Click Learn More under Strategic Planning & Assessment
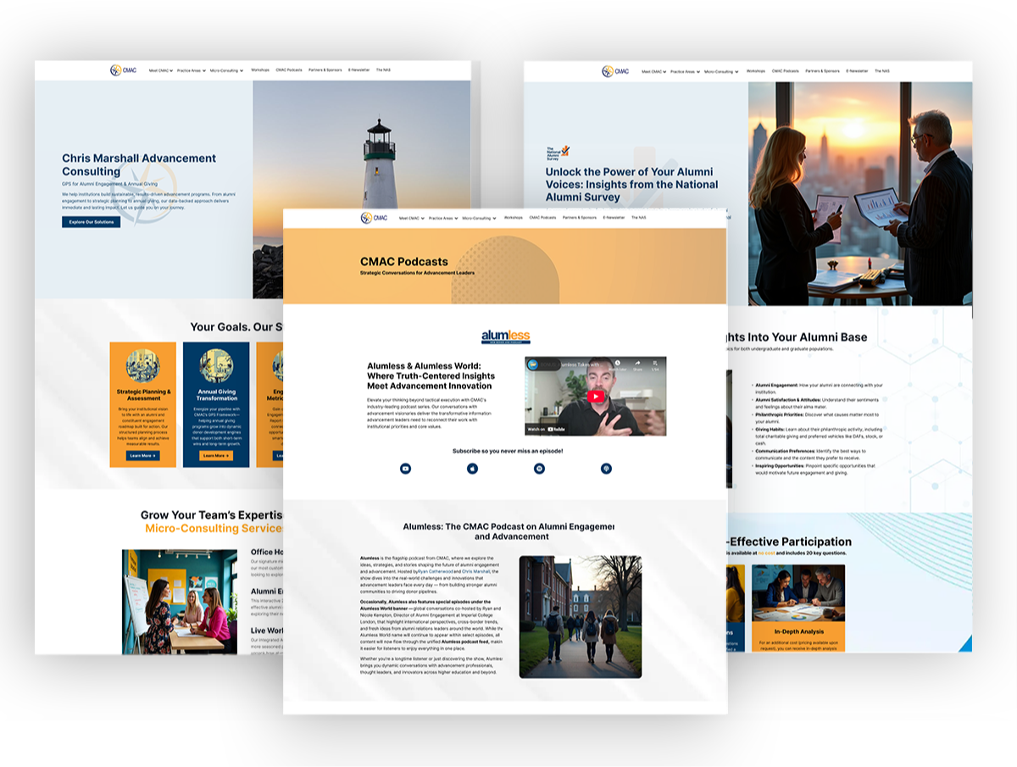Screen dimensions: 1017x767 pos(143,455)
